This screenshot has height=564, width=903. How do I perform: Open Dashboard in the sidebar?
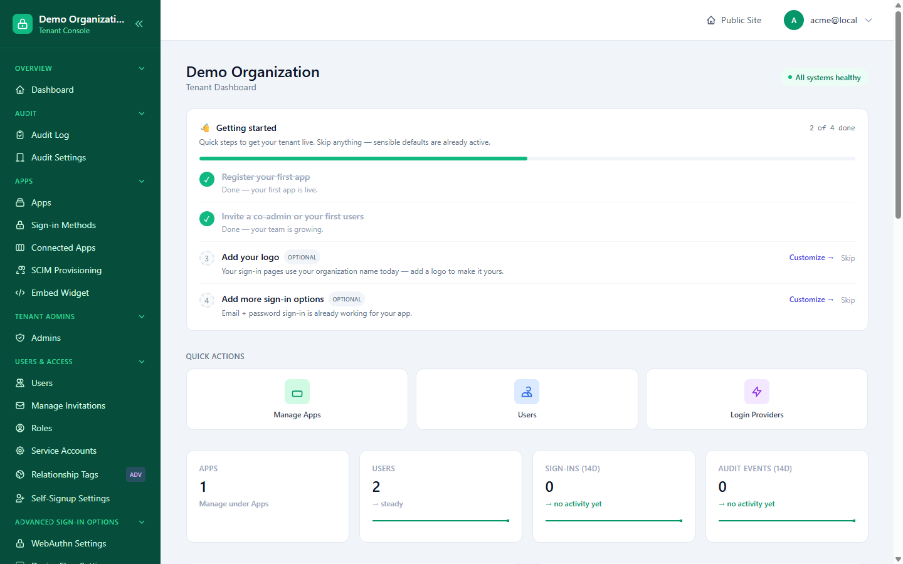[80, 90]
